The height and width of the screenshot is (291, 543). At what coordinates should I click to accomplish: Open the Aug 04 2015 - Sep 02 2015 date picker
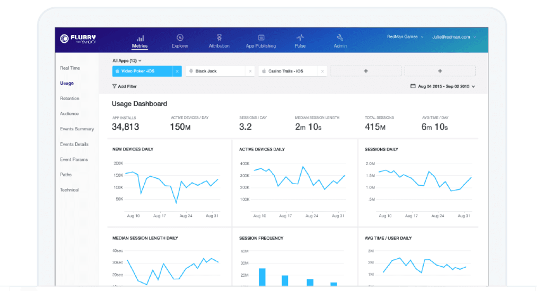click(x=443, y=86)
